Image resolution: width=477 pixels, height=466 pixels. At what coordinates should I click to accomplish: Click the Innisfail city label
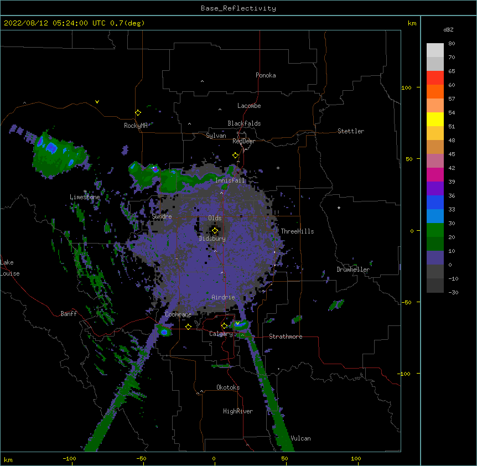[230, 180]
